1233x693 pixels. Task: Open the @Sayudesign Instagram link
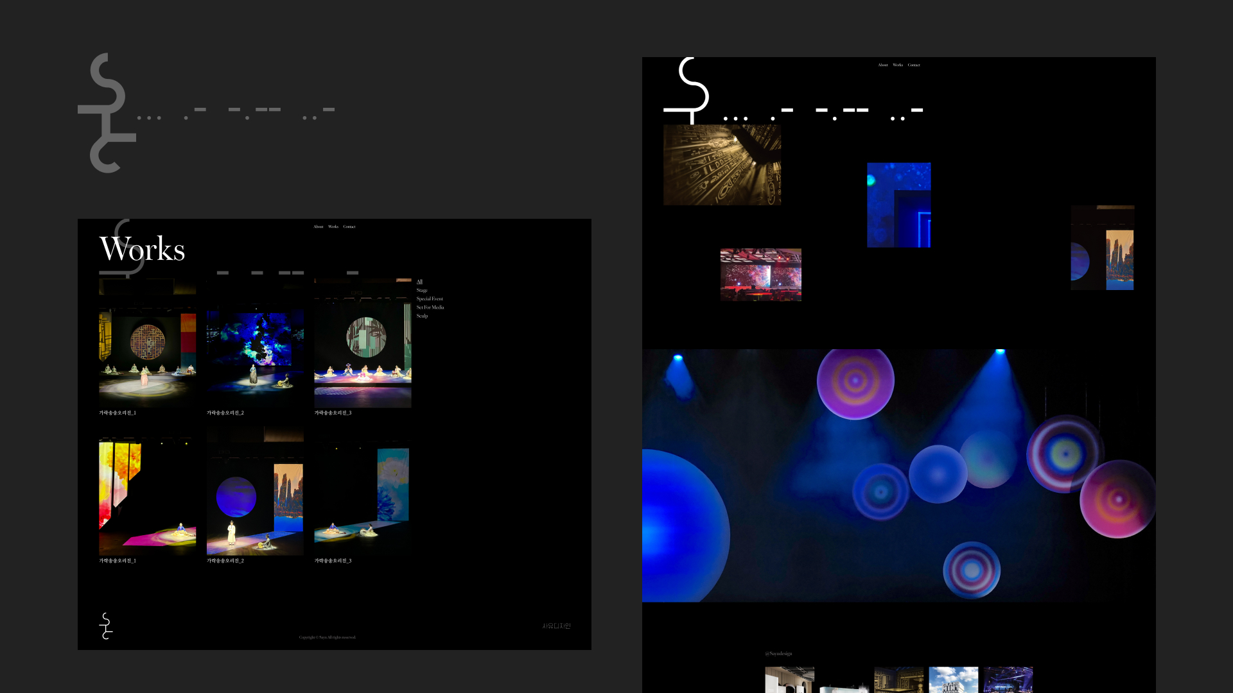(778, 653)
